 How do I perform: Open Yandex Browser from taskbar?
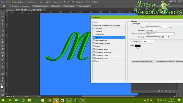tap(43, 100)
